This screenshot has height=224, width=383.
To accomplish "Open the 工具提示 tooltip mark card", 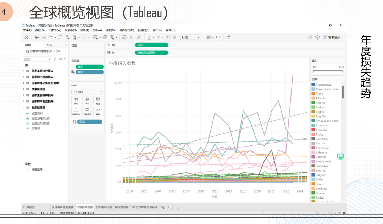I will 87,111.
